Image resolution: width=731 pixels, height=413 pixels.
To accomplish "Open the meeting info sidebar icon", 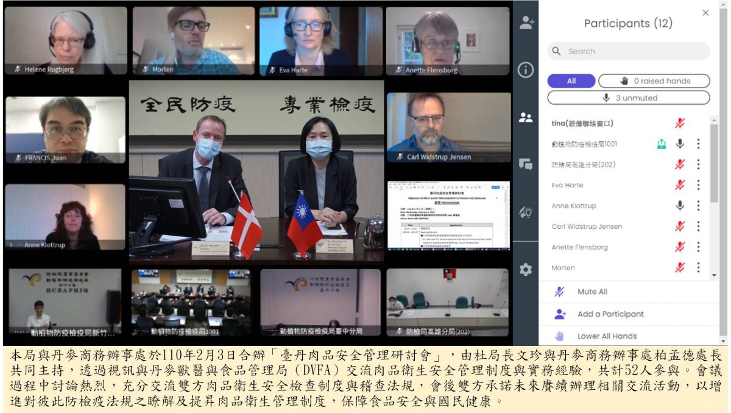I will point(526,70).
